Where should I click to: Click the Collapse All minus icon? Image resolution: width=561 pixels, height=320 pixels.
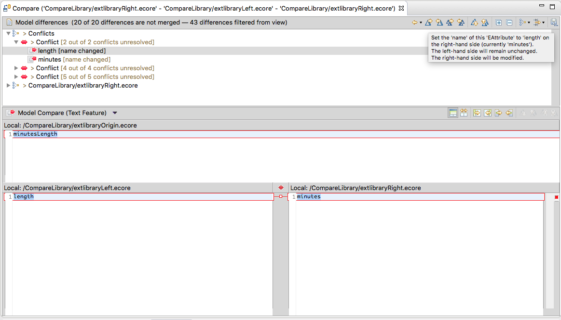pos(509,23)
